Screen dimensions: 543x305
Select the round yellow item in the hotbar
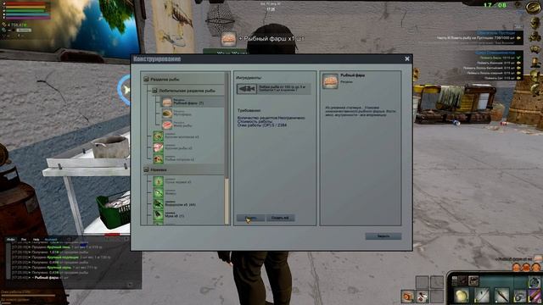(x=462, y=295)
